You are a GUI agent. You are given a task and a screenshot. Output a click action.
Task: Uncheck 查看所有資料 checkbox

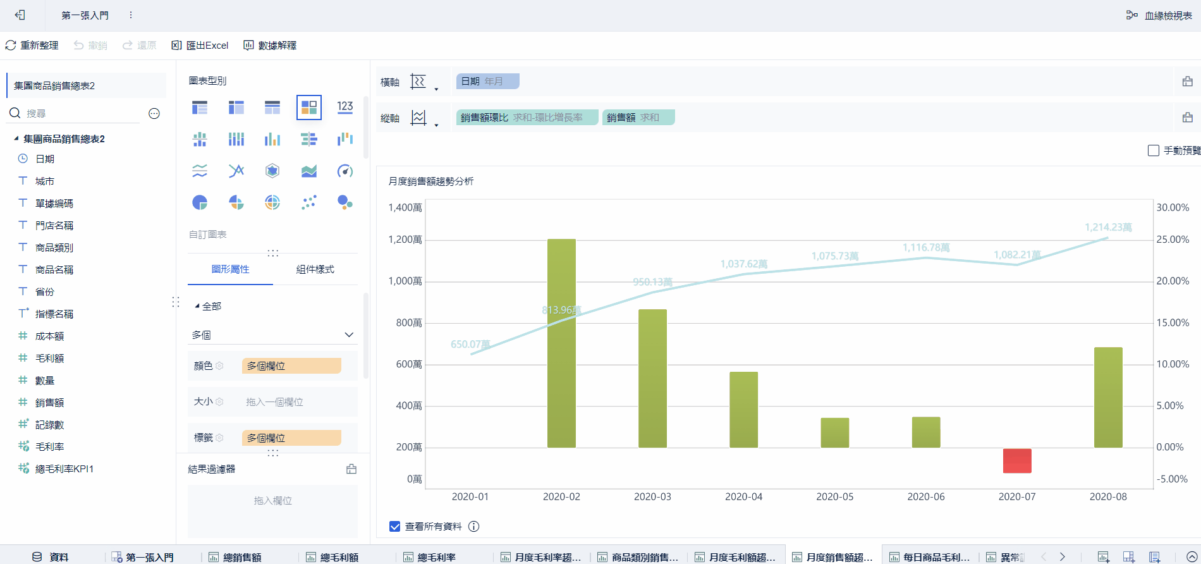point(395,527)
